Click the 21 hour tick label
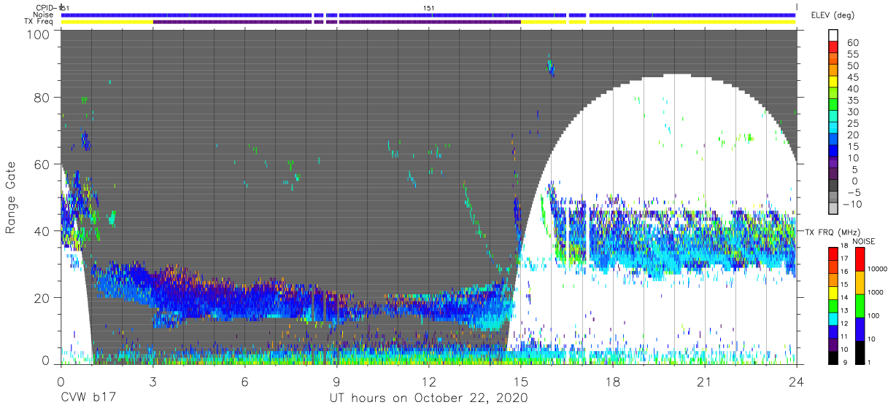The height and width of the screenshot is (413, 896). pos(705,381)
